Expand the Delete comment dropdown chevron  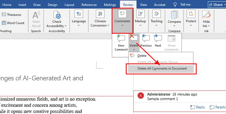pos(134,50)
